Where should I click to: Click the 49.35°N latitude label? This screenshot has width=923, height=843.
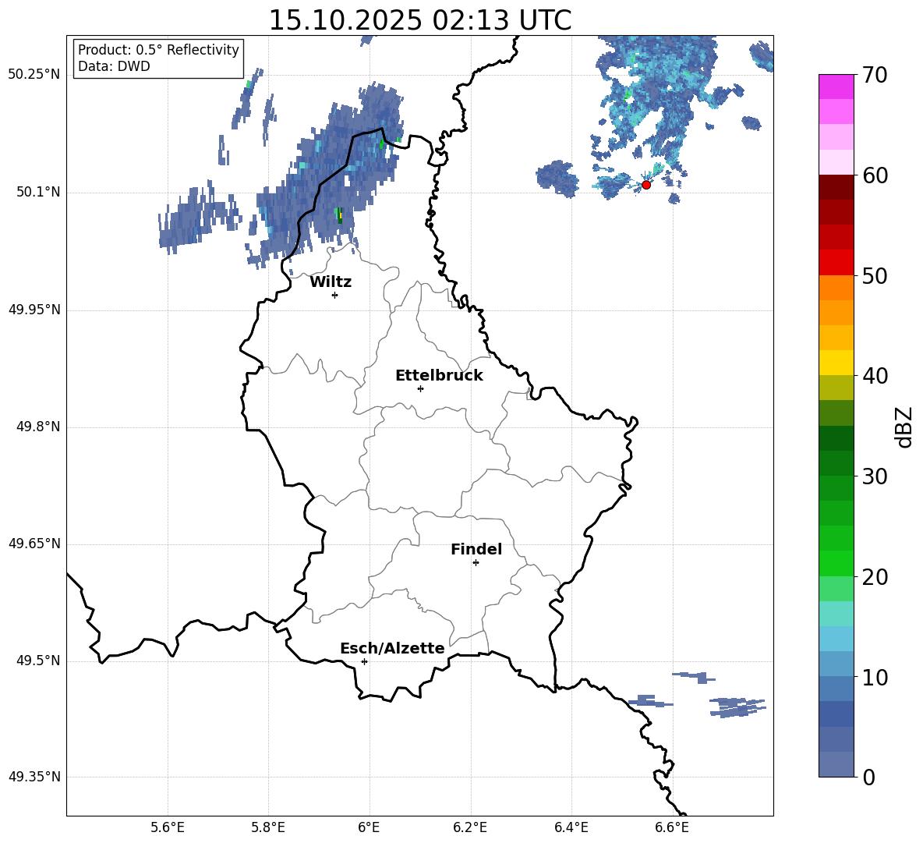click(34, 777)
